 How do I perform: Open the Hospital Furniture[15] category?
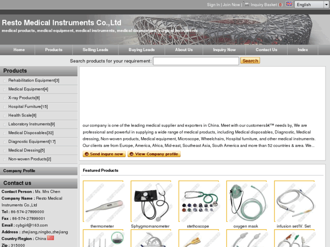(x=28, y=107)
